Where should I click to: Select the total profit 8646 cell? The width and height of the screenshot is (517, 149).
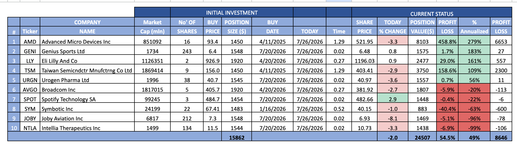(501, 138)
